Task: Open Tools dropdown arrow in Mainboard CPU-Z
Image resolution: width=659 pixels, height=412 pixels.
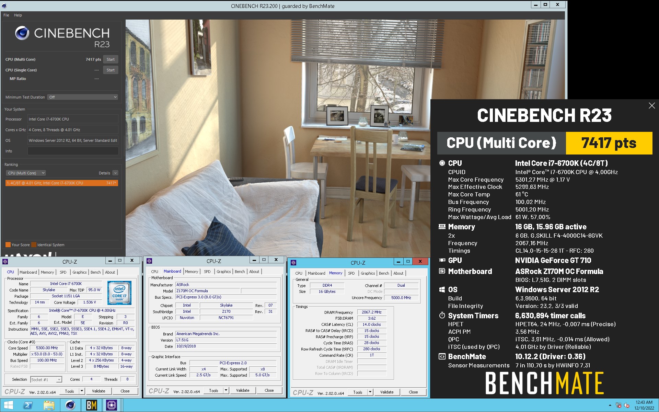Action: [226, 390]
